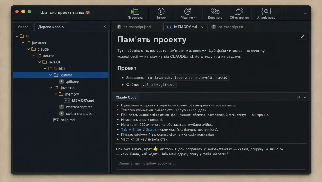Close the MEMORY.md tab
The width and height of the screenshot is (322, 182).
point(201,27)
